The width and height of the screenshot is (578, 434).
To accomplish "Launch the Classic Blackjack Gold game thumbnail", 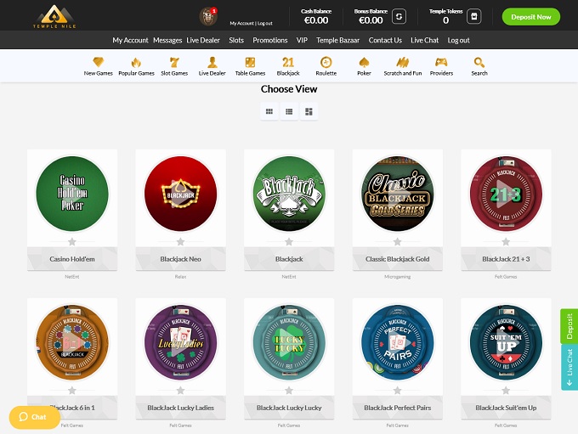I will point(397,192).
